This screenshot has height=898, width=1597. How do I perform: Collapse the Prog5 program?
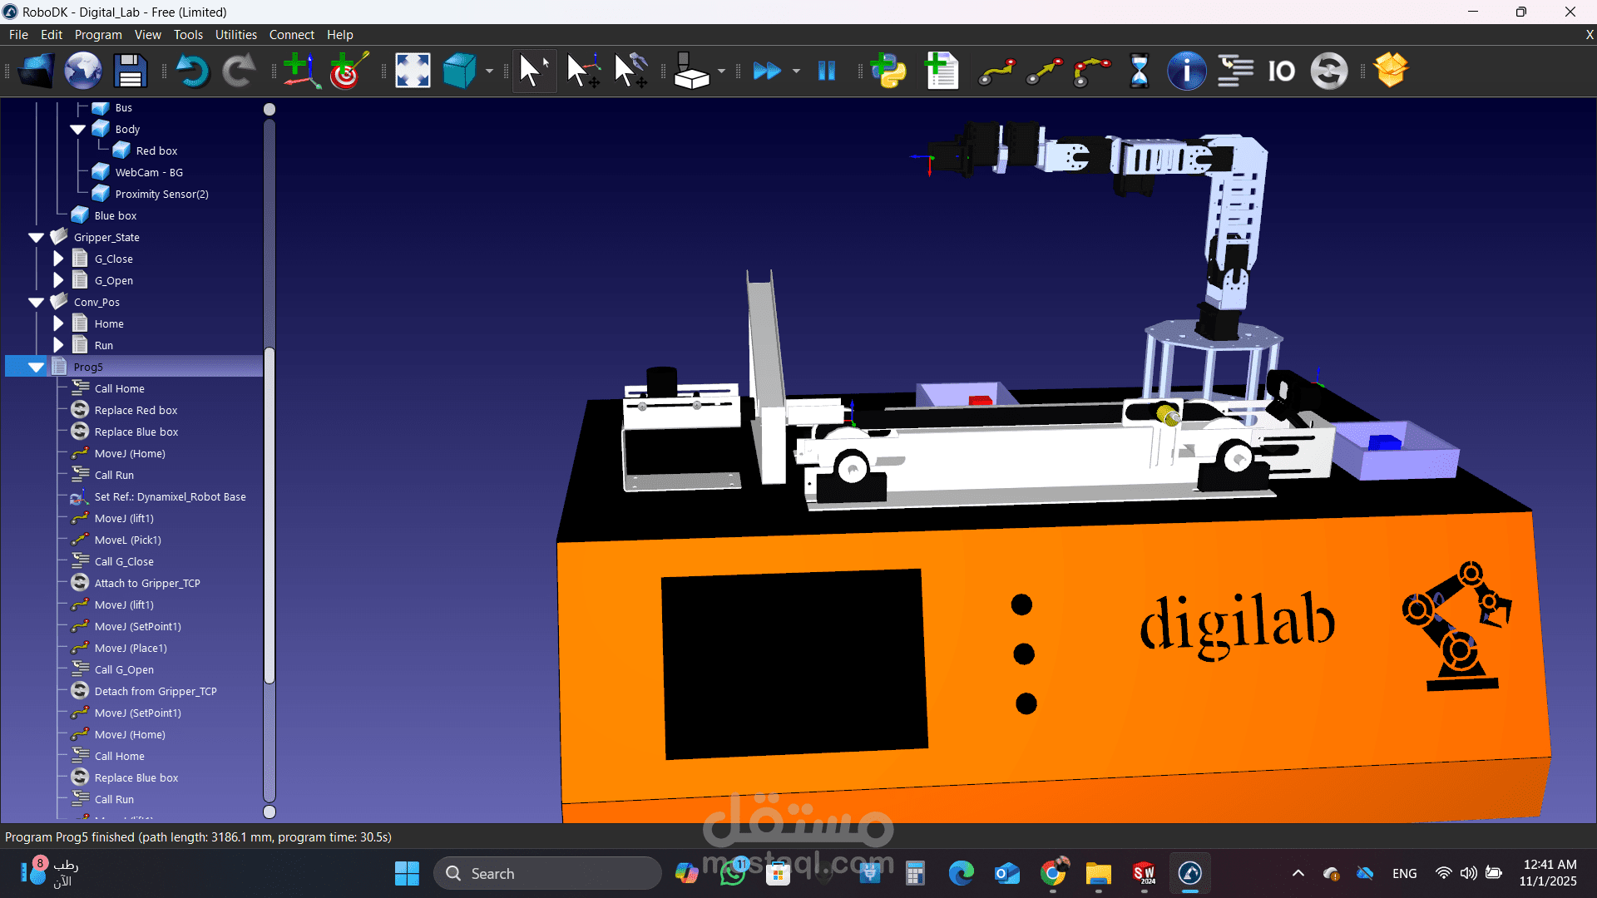pyautogui.click(x=36, y=367)
